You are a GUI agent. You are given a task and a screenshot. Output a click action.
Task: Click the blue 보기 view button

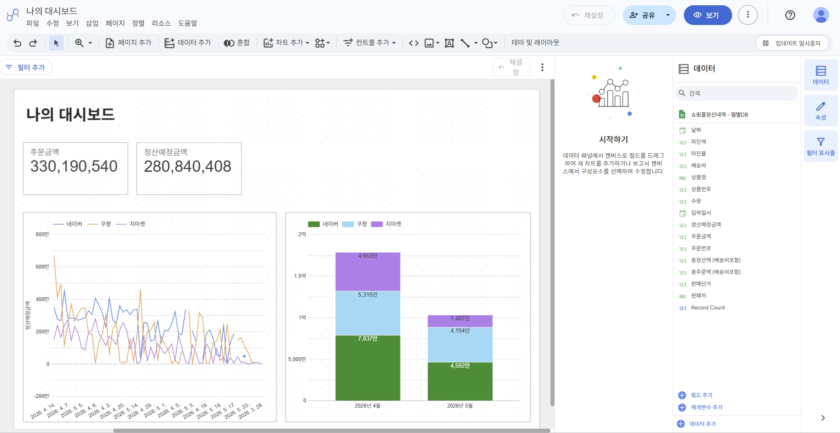point(708,15)
